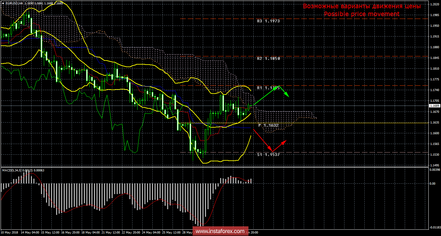Click the 1.1740 price axis label

(435, 90)
